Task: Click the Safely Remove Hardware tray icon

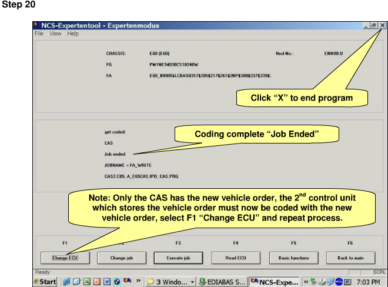Action: (x=322, y=282)
